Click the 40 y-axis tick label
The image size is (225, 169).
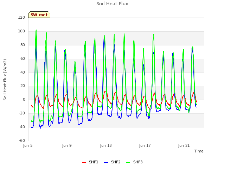pos(22,72)
